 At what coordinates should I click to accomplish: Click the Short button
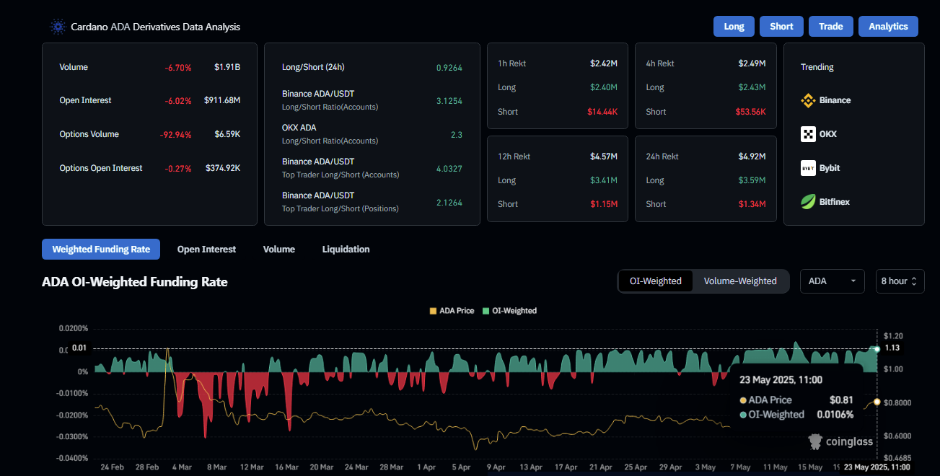781,27
